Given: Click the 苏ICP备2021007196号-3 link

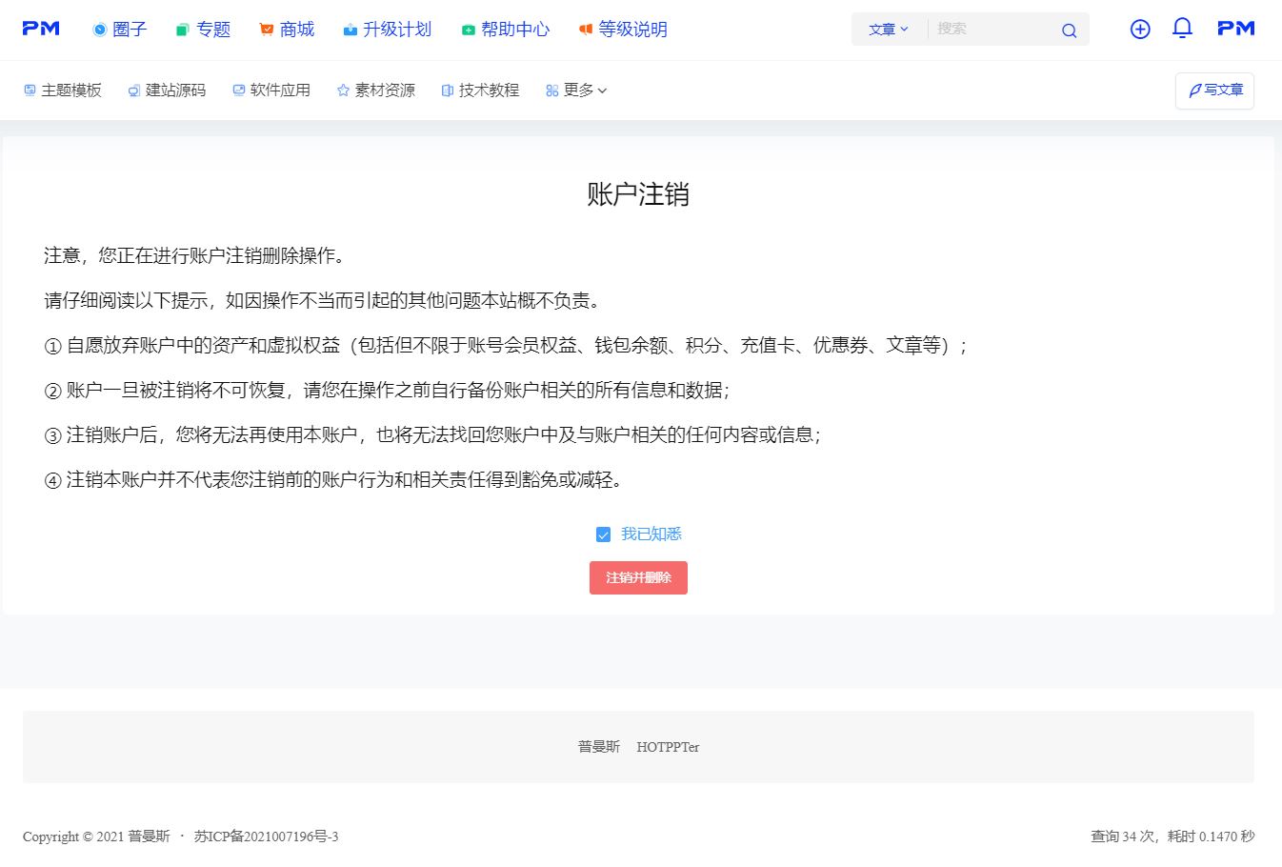Looking at the screenshot, I should tap(266, 837).
